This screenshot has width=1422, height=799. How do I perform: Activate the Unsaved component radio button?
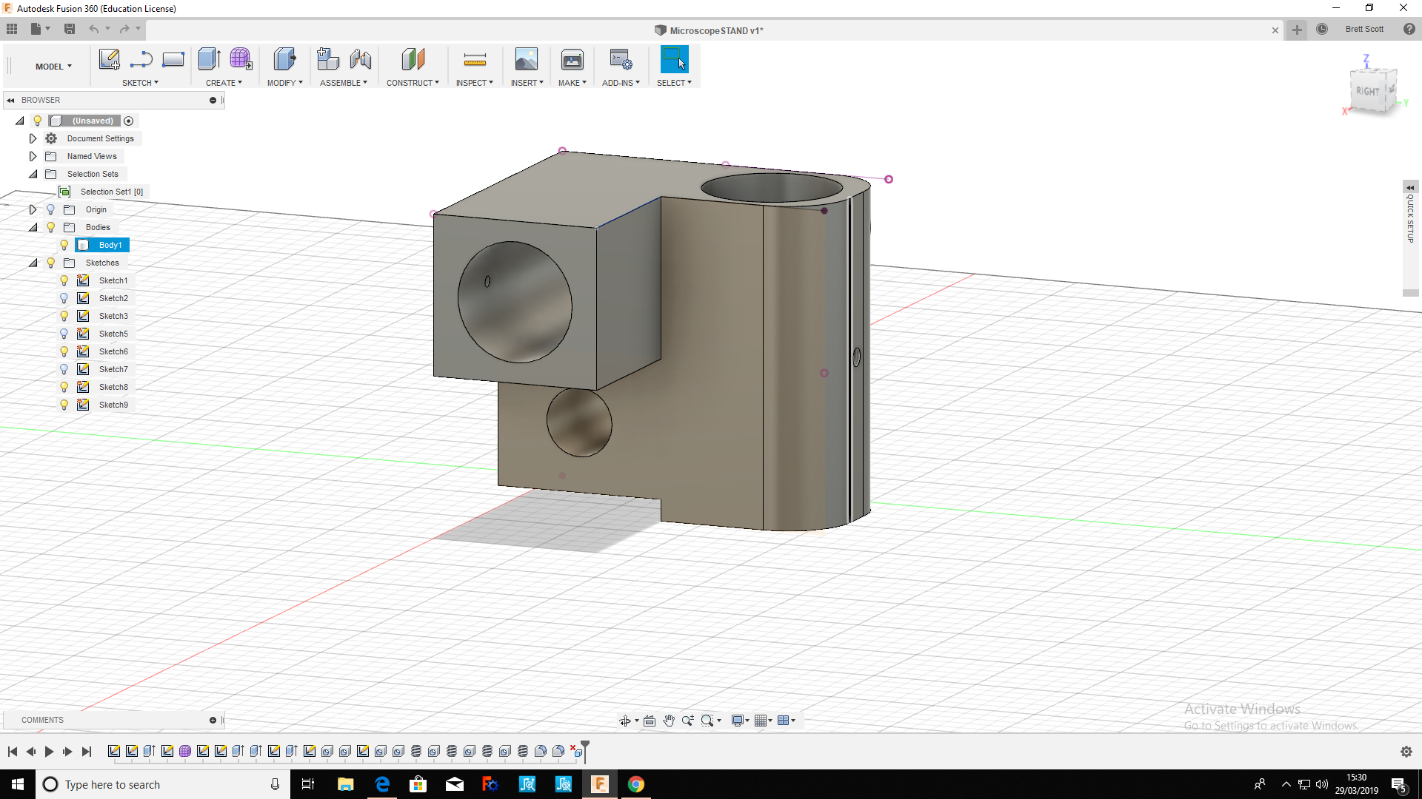coord(129,121)
